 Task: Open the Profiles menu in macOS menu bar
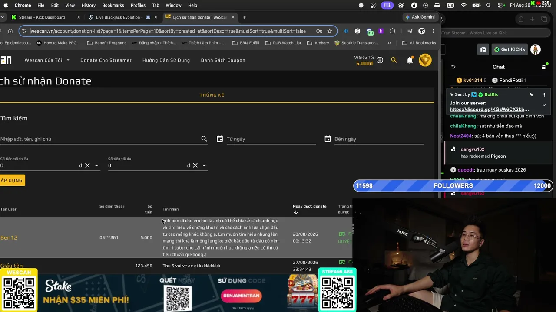coord(138,5)
